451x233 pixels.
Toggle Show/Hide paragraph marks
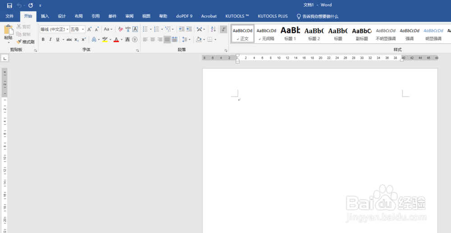pos(224,29)
